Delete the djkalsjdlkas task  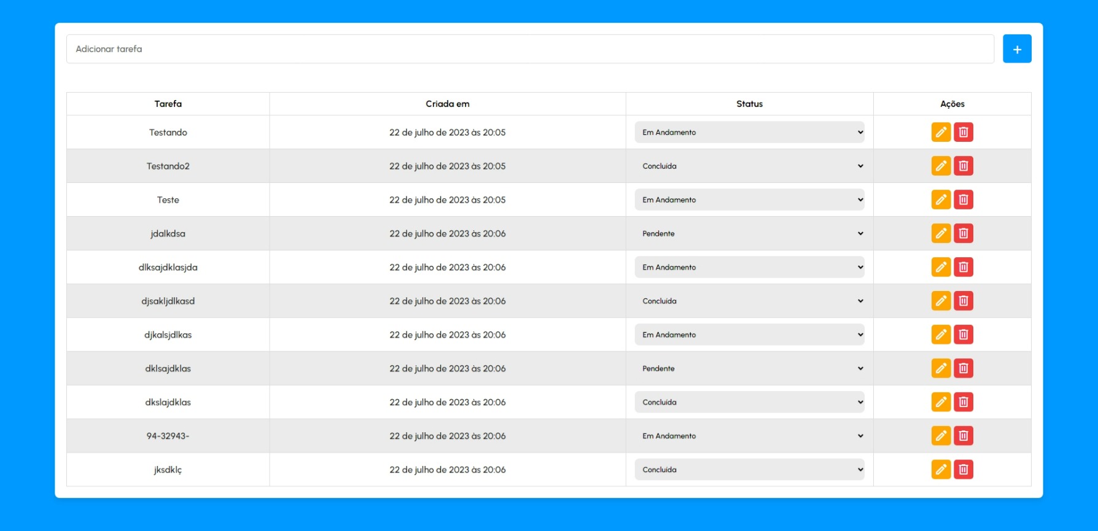click(964, 335)
